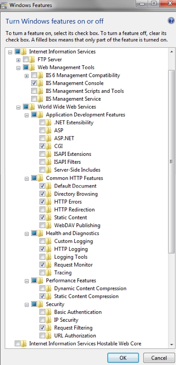Select the Server-Side Includes row label

(77, 170)
